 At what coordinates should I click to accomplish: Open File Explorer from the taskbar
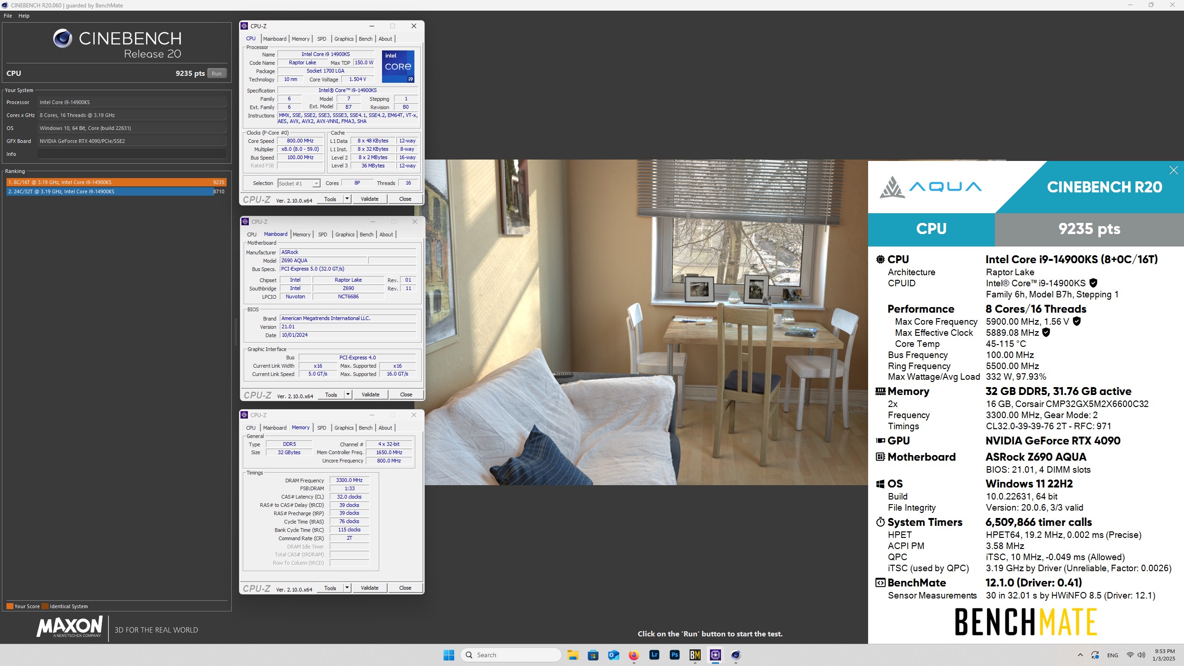click(x=573, y=655)
